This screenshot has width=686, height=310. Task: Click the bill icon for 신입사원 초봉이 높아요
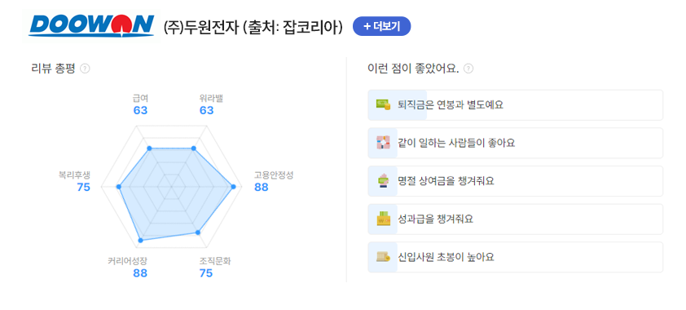[x=383, y=257]
